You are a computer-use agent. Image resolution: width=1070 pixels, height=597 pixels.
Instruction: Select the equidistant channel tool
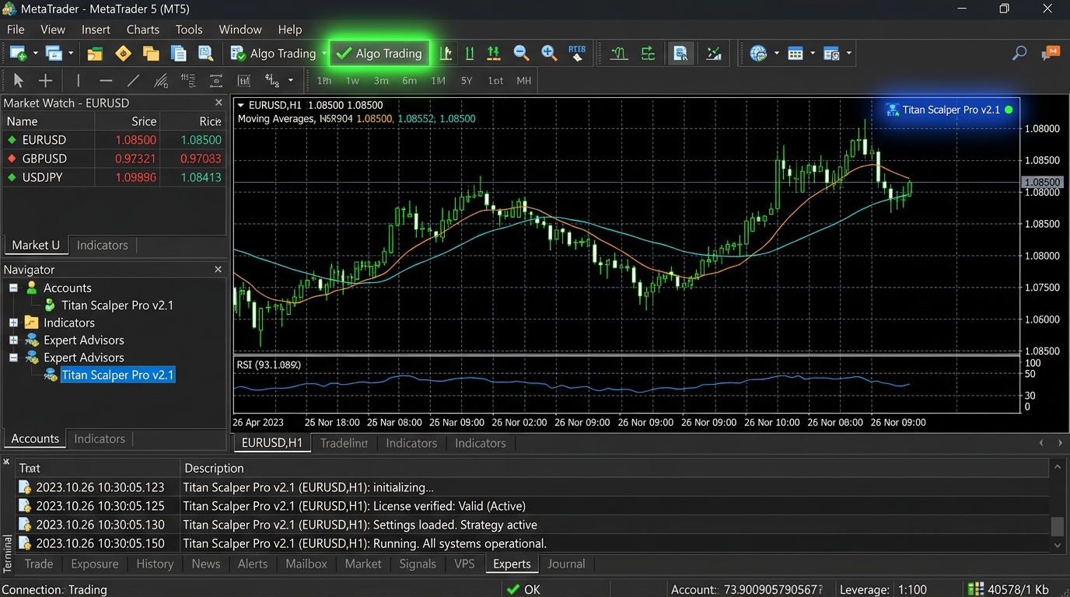coord(161,80)
